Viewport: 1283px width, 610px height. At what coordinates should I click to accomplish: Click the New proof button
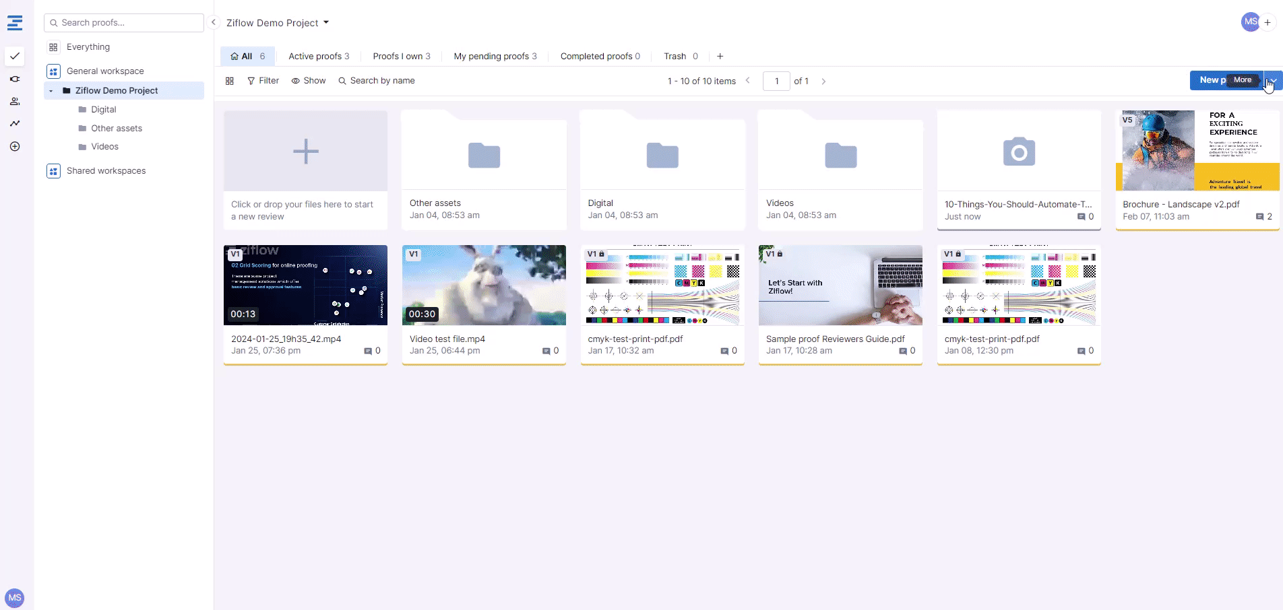tap(1212, 80)
